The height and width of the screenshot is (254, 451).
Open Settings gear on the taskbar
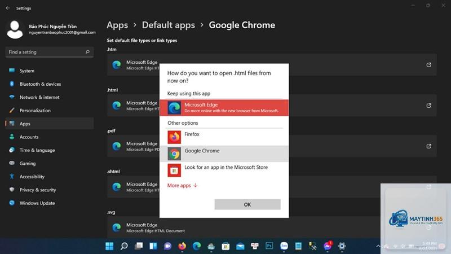[342, 246]
